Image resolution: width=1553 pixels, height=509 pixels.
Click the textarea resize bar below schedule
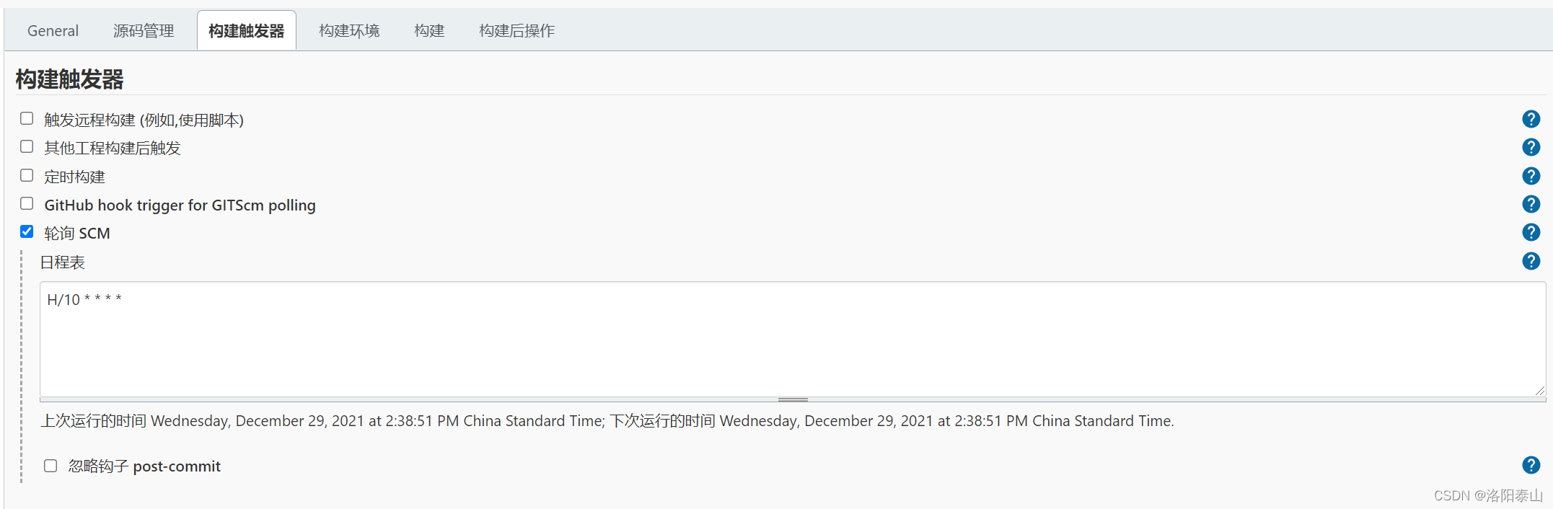[793, 399]
